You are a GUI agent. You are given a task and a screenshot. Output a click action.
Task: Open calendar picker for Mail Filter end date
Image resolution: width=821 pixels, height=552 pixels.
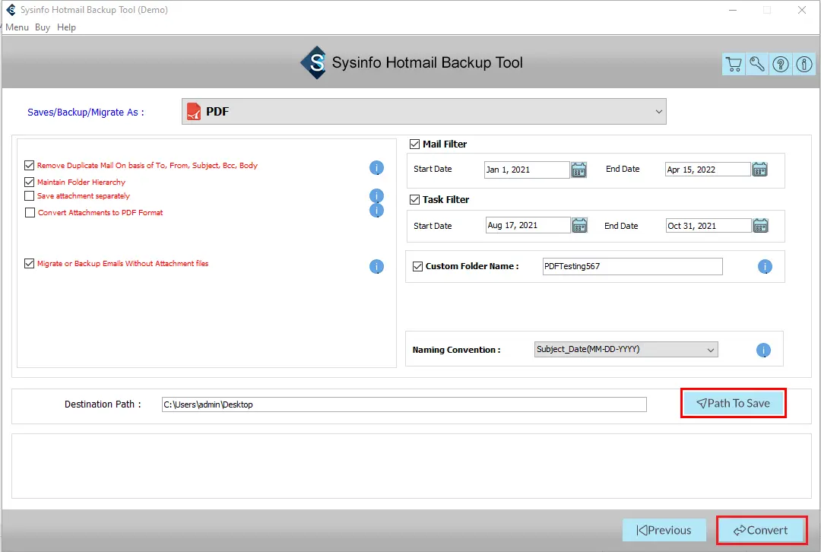click(759, 170)
